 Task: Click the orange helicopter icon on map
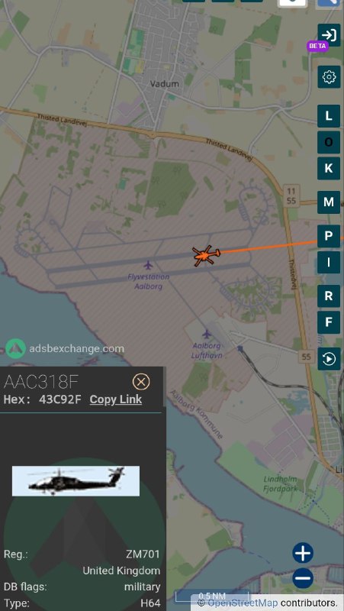(205, 256)
